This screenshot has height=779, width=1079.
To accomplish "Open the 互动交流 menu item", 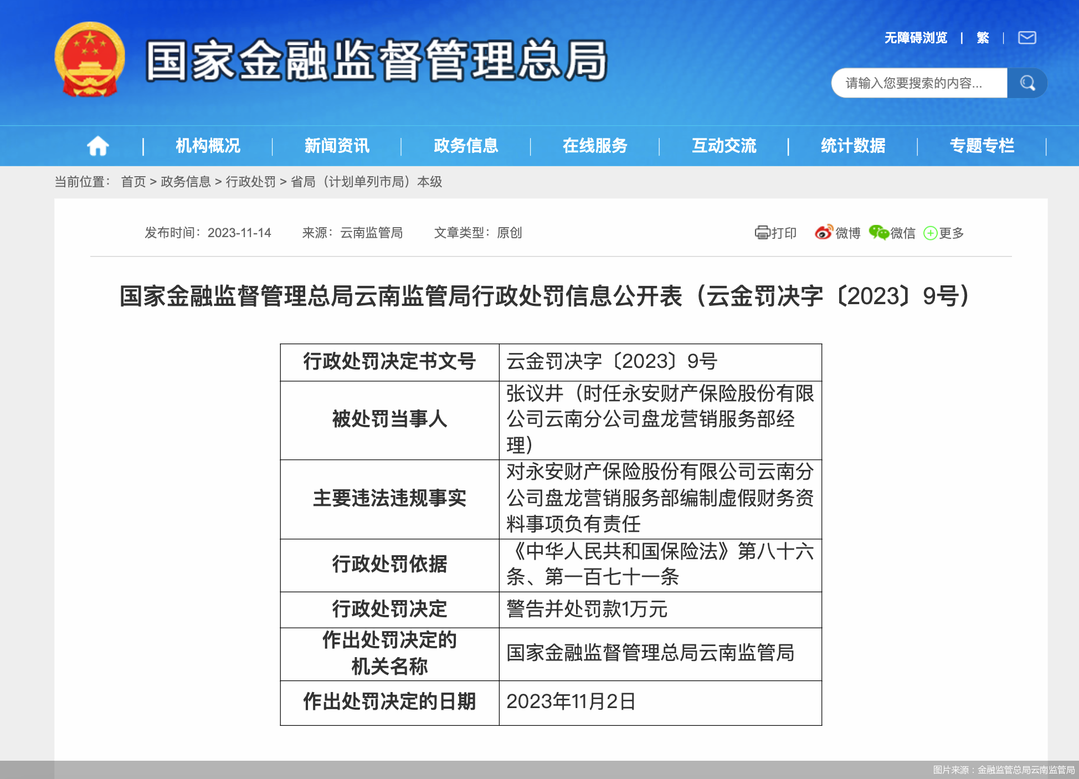I will coord(724,145).
